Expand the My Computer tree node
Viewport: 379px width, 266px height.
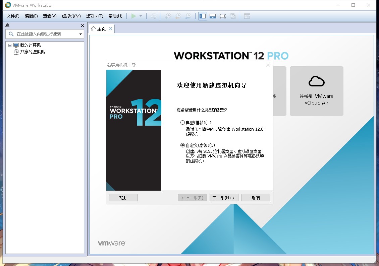pyautogui.click(x=10, y=45)
